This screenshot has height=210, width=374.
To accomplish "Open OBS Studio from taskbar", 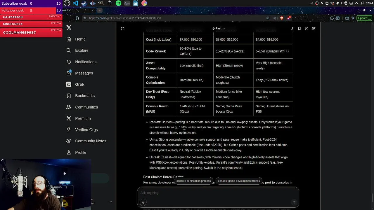I will click(x=67, y=3).
